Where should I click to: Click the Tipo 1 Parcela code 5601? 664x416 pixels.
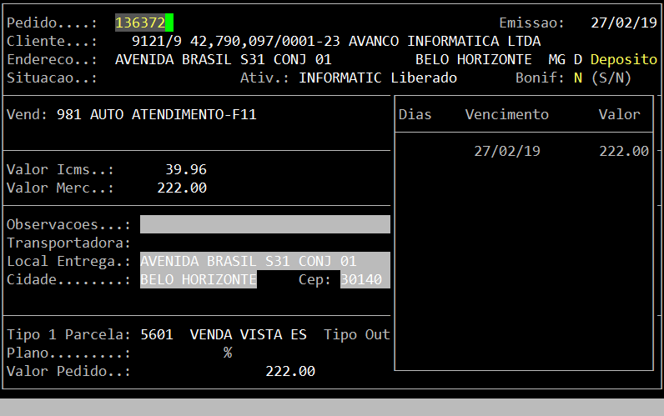point(156,334)
